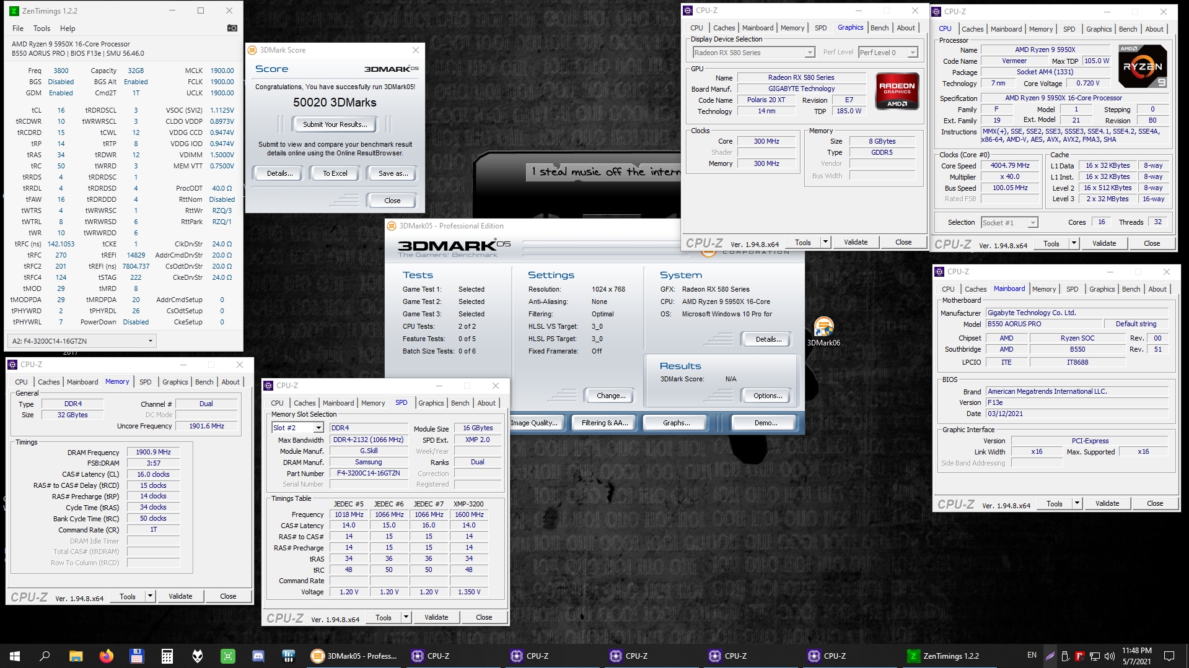Open the volume speaker tray icon
Screen dimensions: 1189x668
pos(1110,656)
